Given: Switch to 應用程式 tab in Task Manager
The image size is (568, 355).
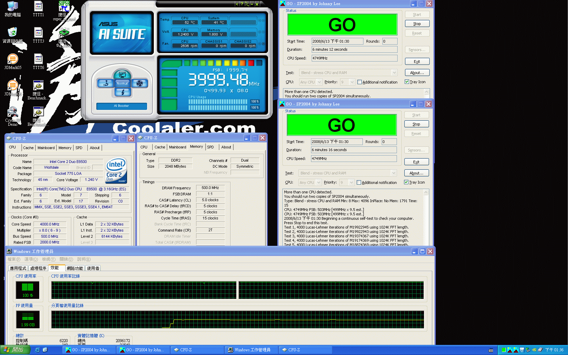Looking at the screenshot, I should click(18, 268).
